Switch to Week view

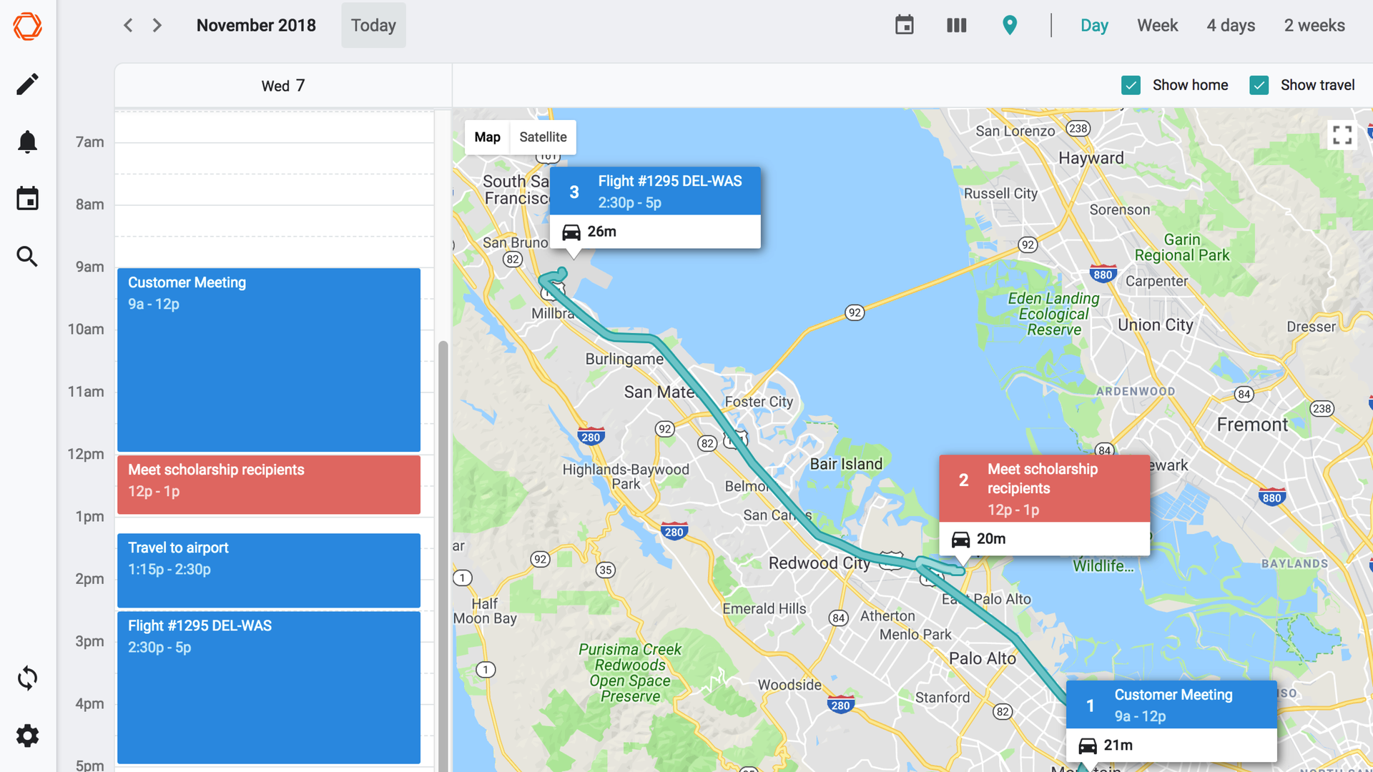click(1157, 26)
